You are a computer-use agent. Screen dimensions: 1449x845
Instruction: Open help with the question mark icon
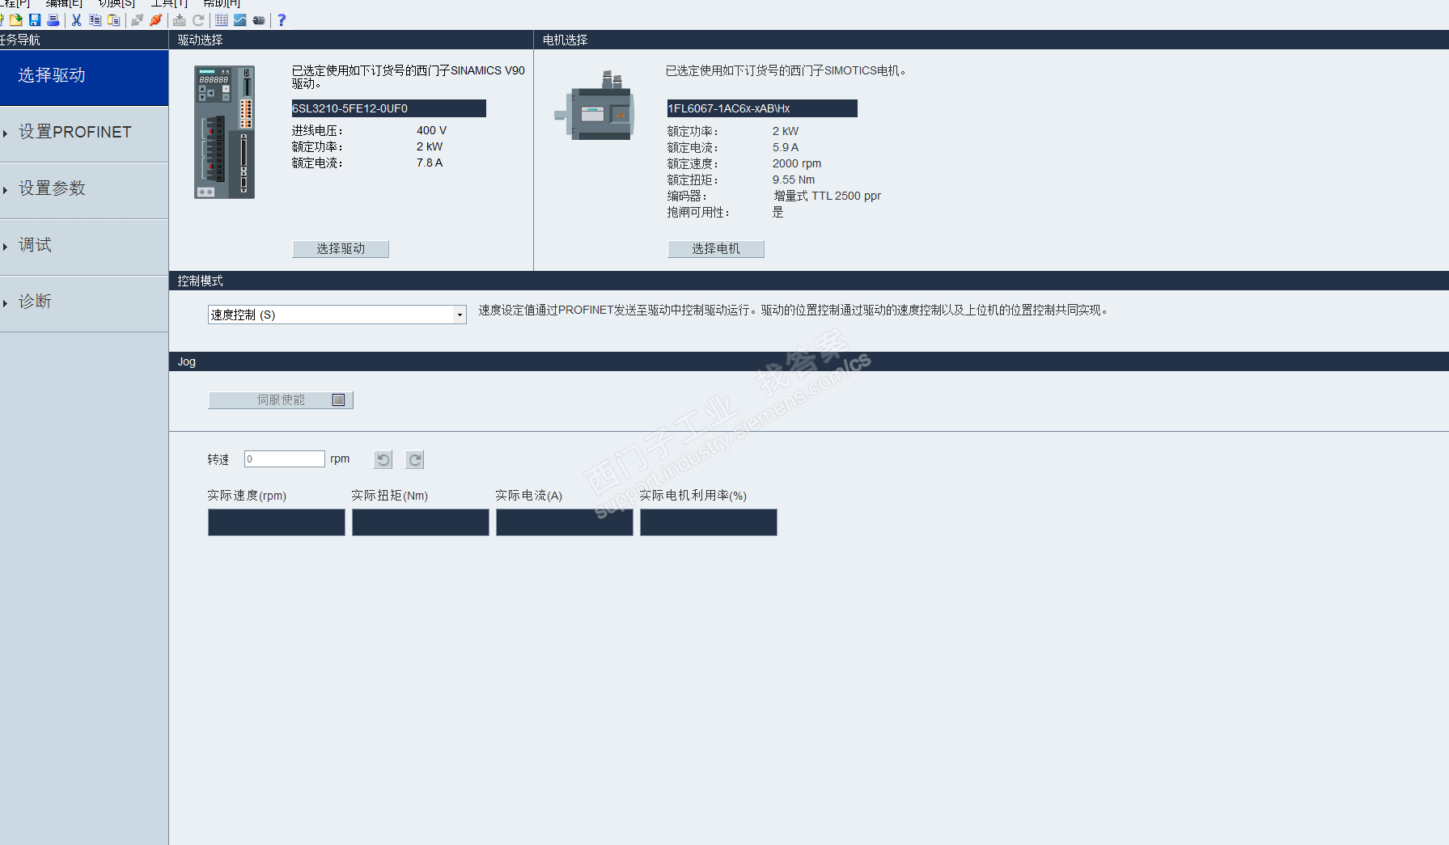tap(282, 20)
